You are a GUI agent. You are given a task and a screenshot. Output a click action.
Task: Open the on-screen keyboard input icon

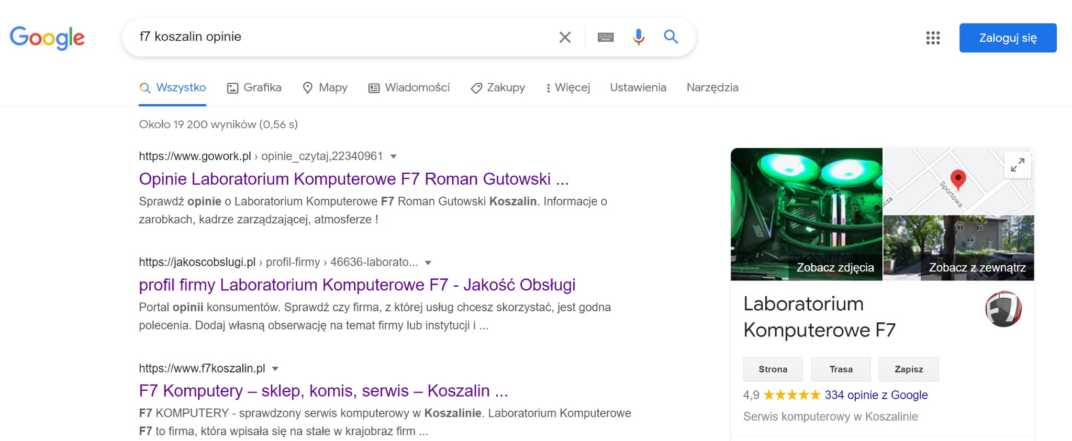605,37
